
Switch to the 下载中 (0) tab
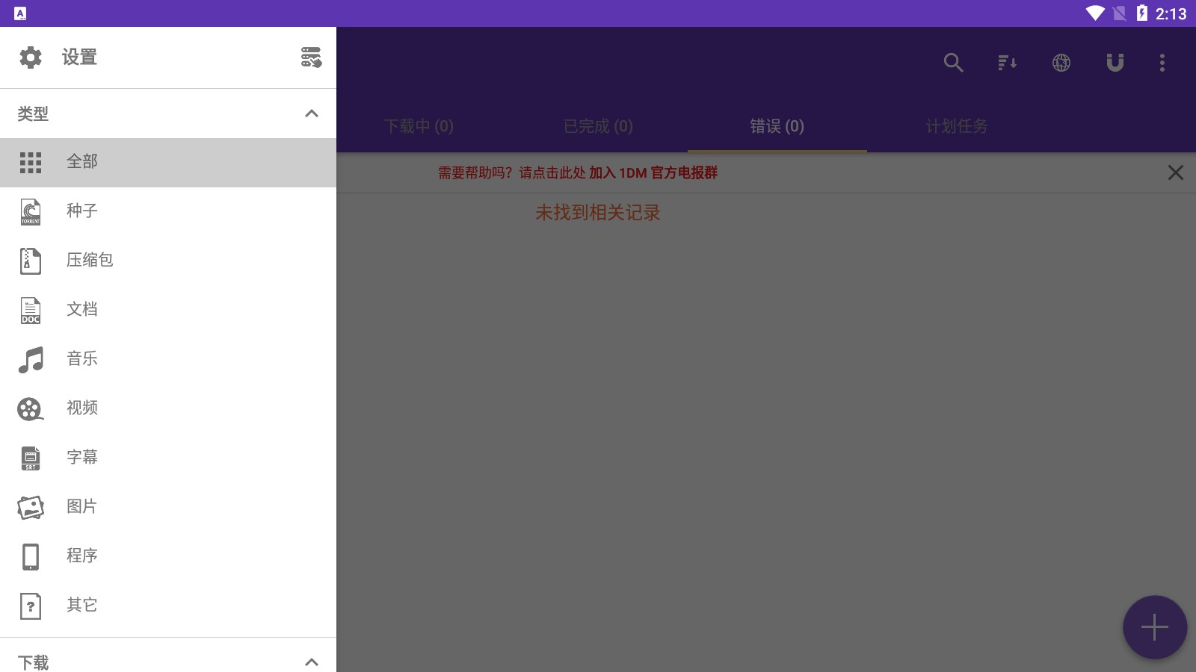click(x=419, y=126)
